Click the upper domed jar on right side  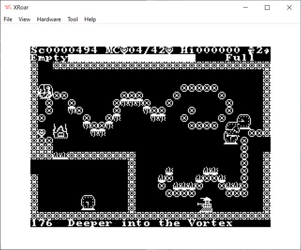(244, 121)
